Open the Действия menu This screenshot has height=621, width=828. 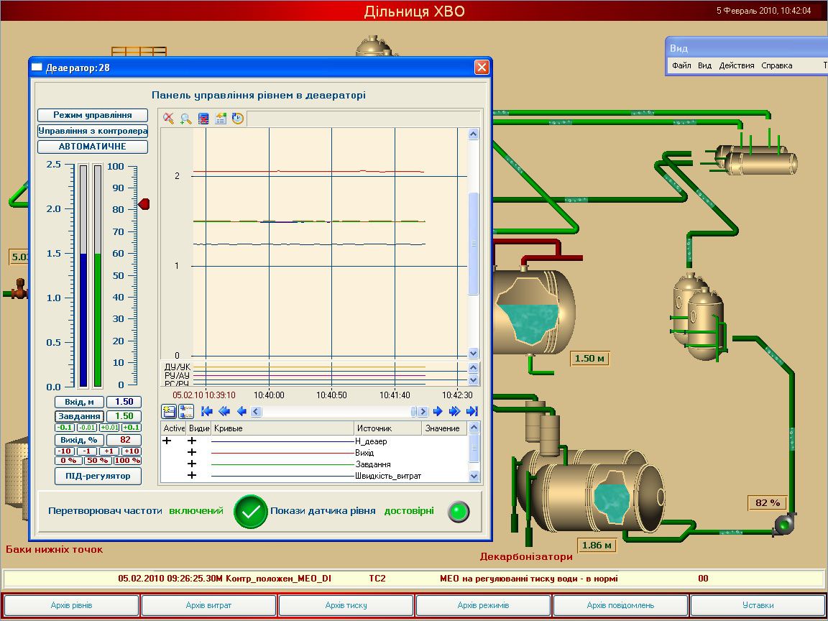[737, 65]
